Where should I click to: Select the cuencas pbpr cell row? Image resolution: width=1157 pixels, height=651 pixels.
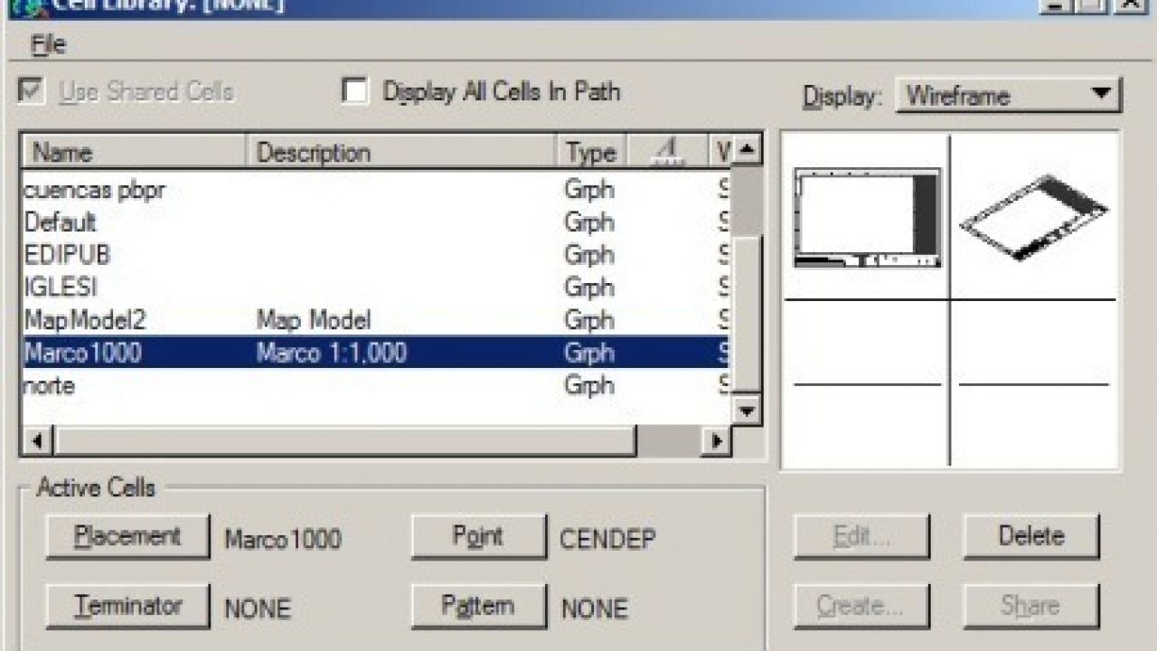tap(376, 190)
